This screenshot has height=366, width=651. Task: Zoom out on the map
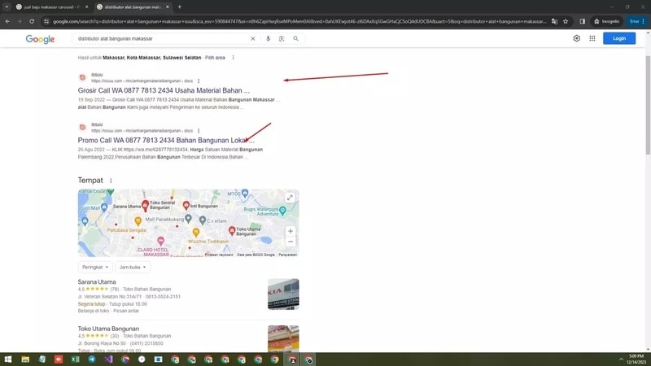[291, 242]
